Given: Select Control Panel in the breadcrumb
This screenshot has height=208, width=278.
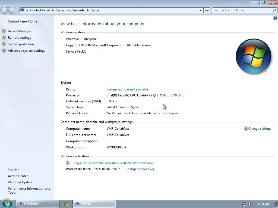Looking at the screenshot, I should (40, 10).
